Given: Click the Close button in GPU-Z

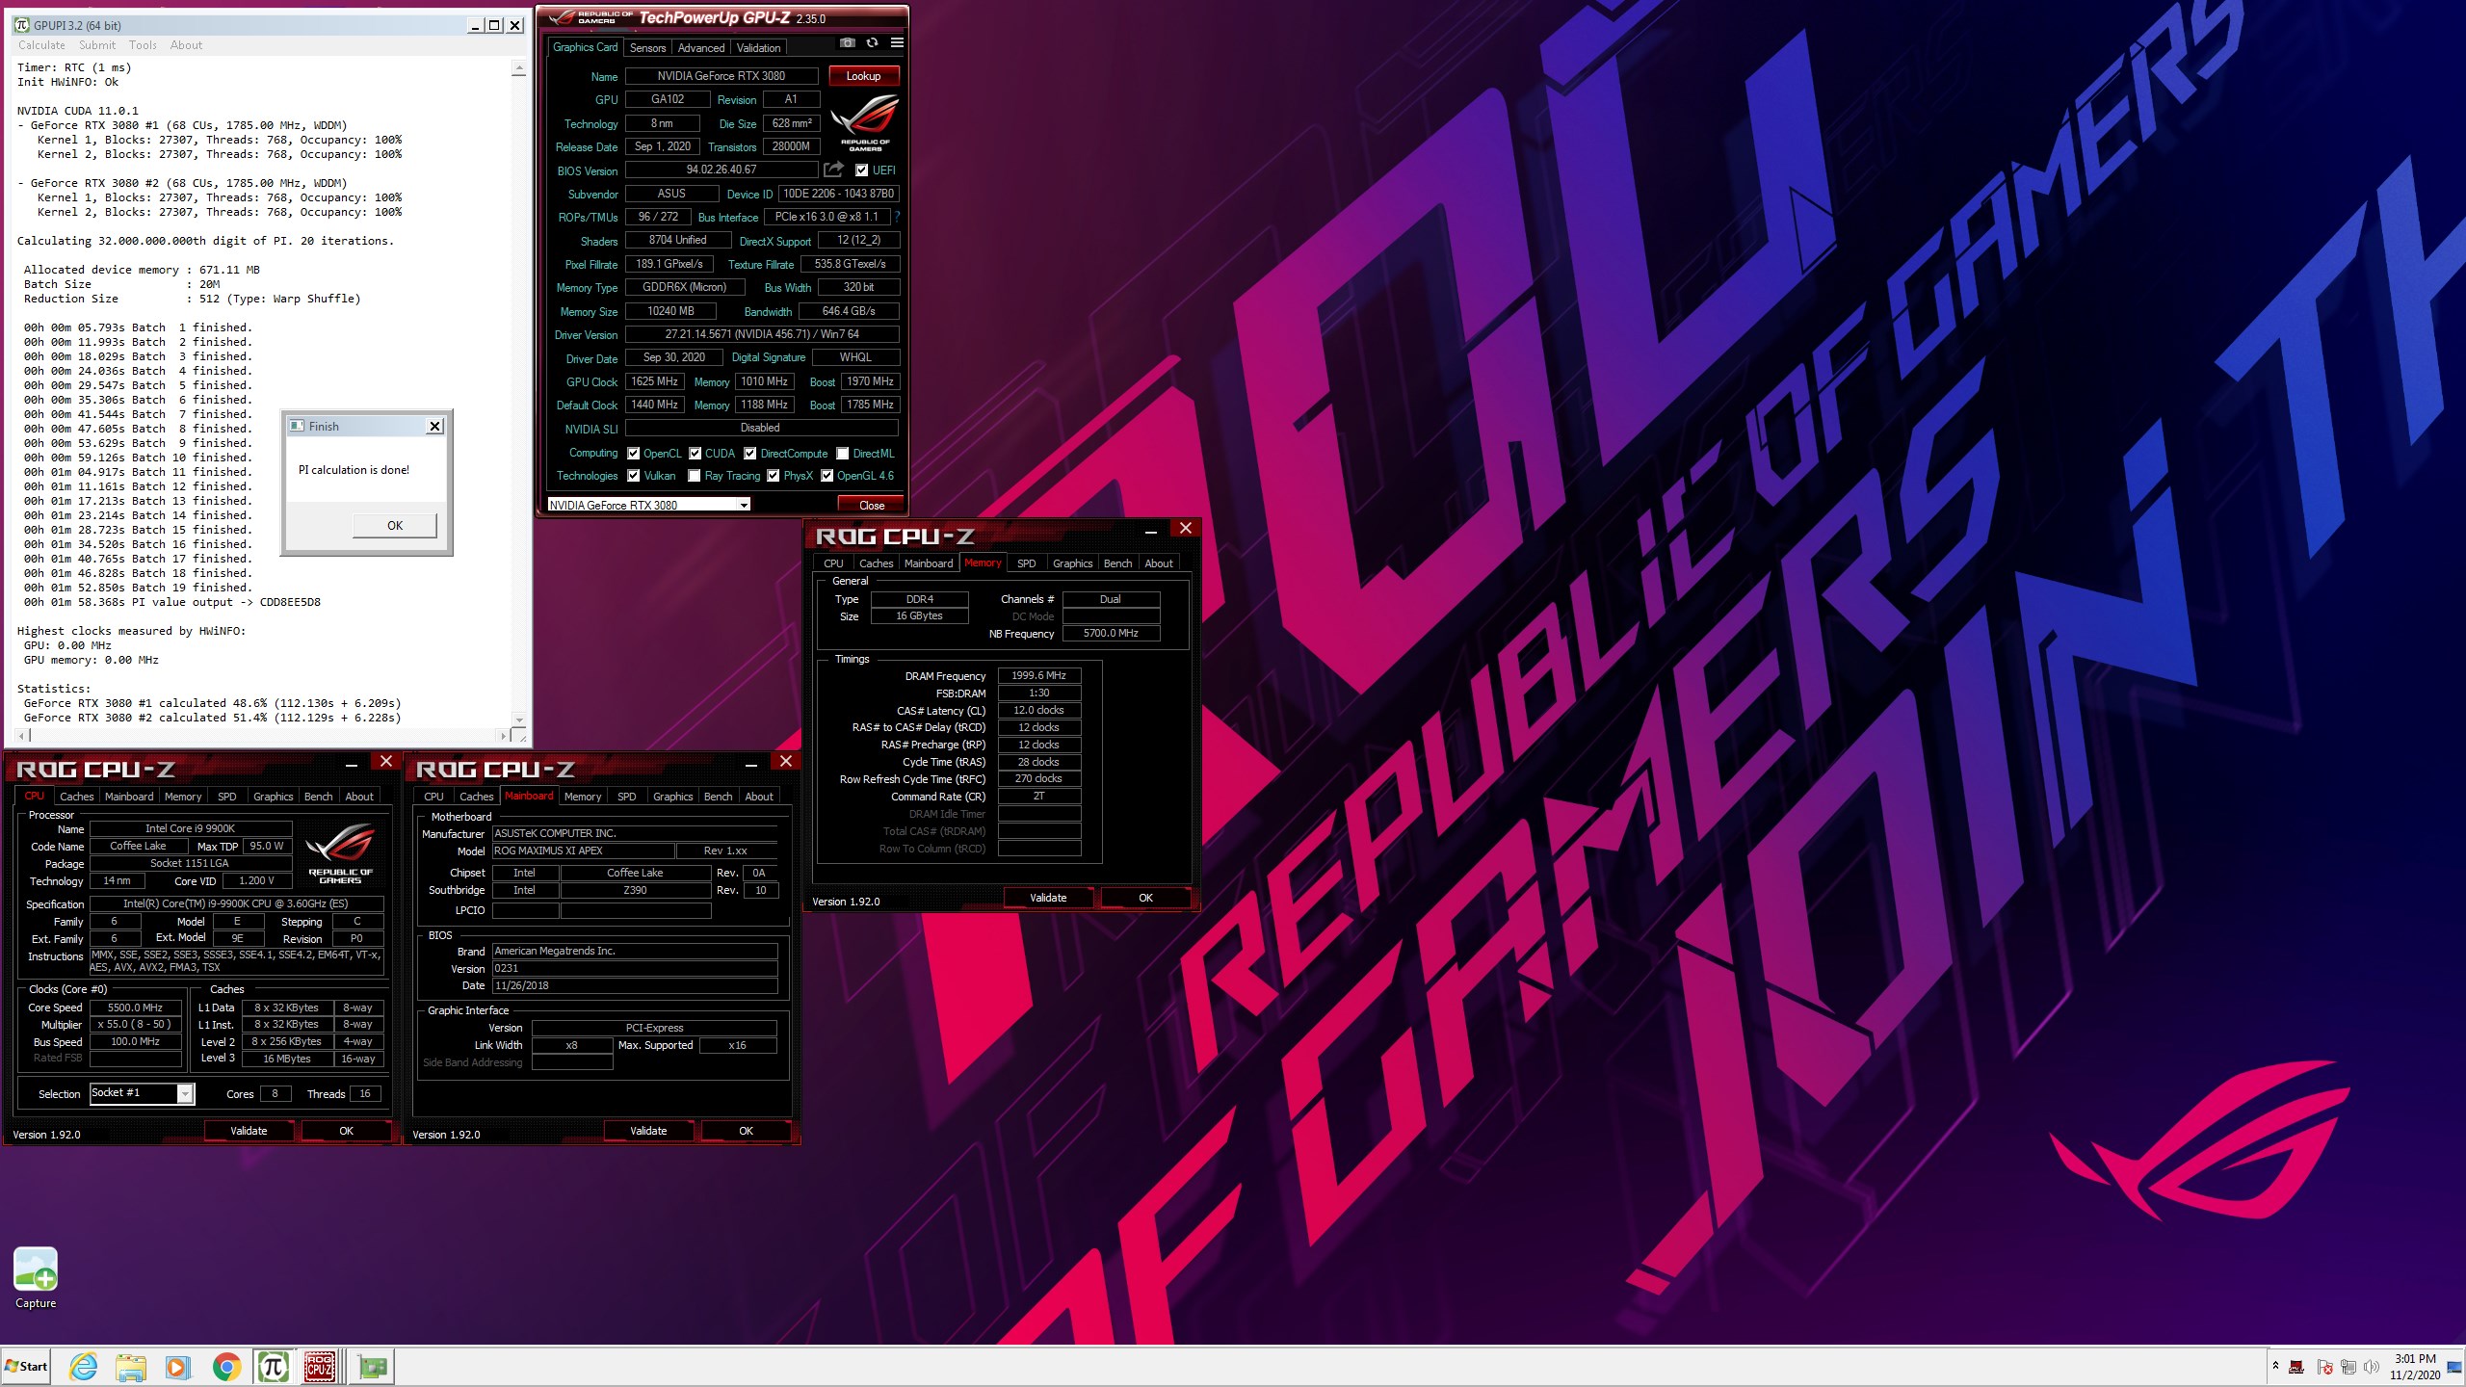Looking at the screenshot, I should point(871,505).
